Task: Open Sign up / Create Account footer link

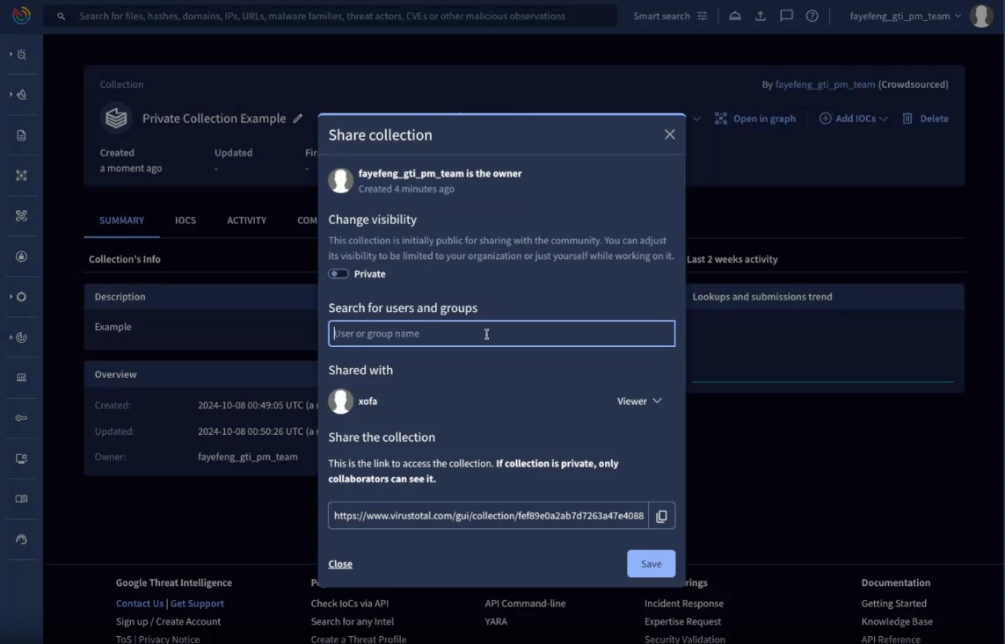Action: (168, 621)
